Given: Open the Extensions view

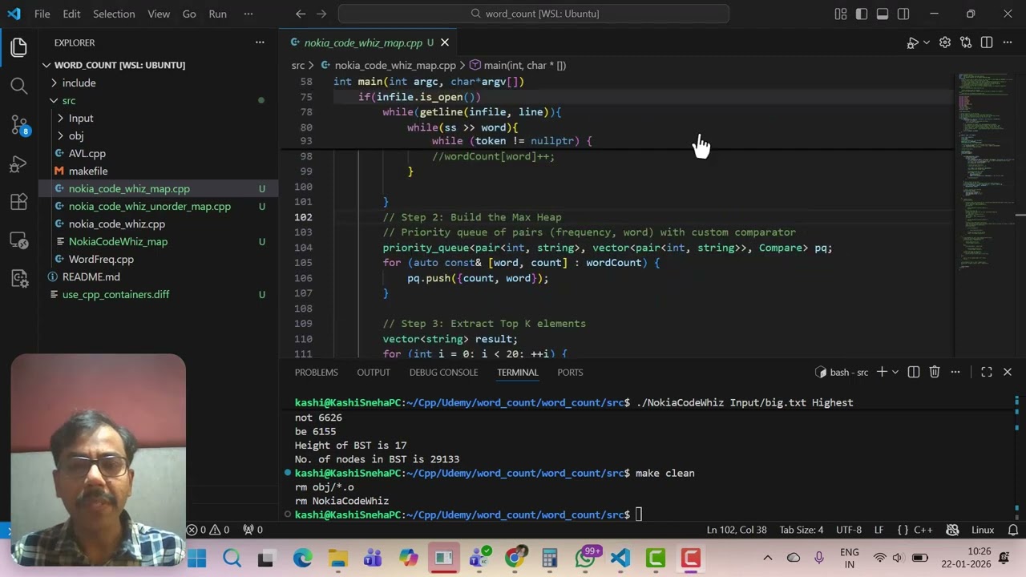Looking at the screenshot, I should click(19, 202).
